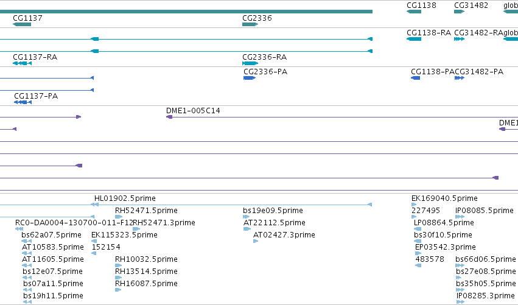The width and height of the screenshot is (518, 305).
Task: Select the CG2336-PA protein glyph
Action: [x=250, y=78]
